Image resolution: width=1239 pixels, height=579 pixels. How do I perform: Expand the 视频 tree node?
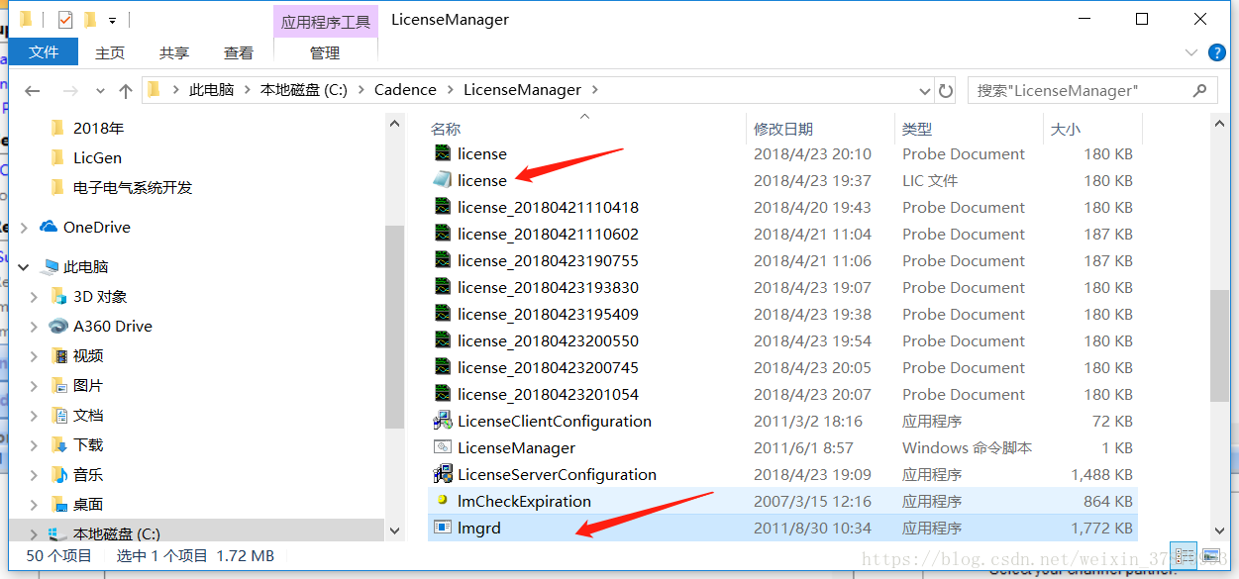tap(35, 355)
